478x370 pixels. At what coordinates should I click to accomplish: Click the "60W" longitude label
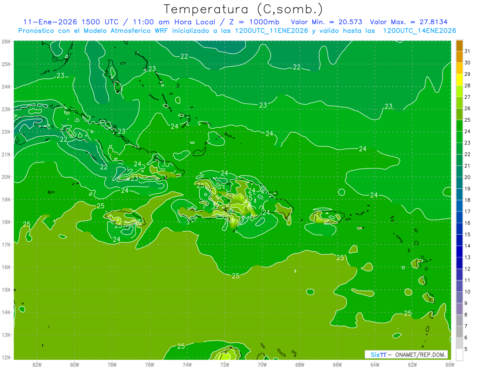(450, 365)
